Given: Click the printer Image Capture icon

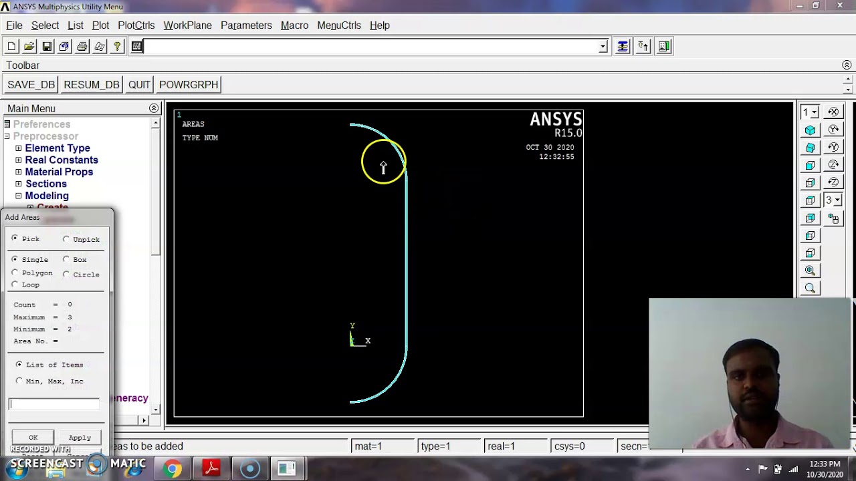Looking at the screenshot, I should click(x=82, y=46).
